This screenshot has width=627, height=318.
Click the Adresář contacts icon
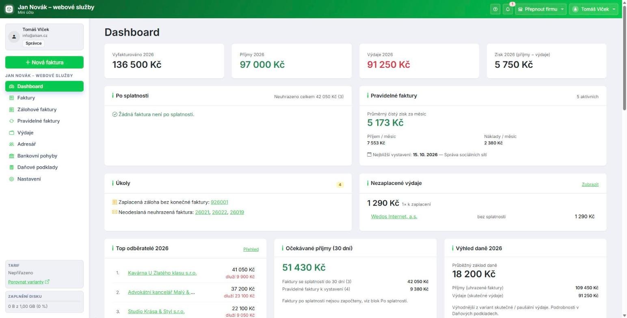click(11, 144)
